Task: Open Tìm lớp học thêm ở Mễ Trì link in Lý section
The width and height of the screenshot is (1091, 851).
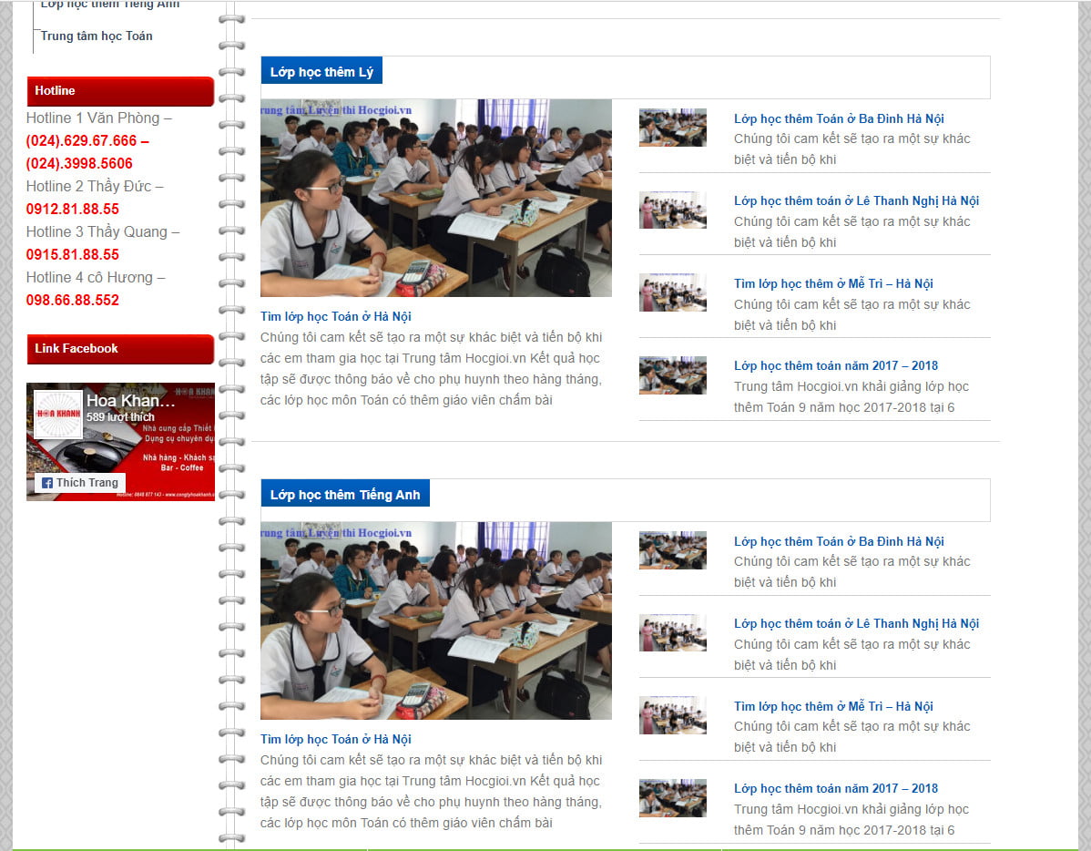Action: click(x=833, y=283)
